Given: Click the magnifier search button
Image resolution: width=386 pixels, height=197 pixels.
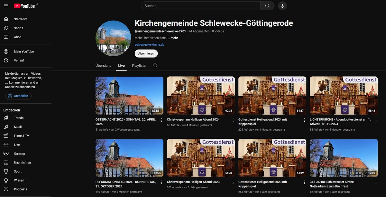Looking at the screenshot, I should pos(267,6).
